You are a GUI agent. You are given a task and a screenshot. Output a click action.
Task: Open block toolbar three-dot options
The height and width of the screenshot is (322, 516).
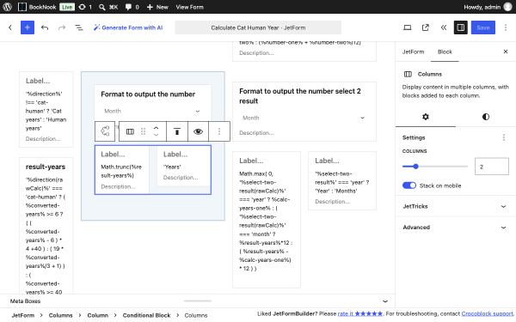click(x=219, y=131)
